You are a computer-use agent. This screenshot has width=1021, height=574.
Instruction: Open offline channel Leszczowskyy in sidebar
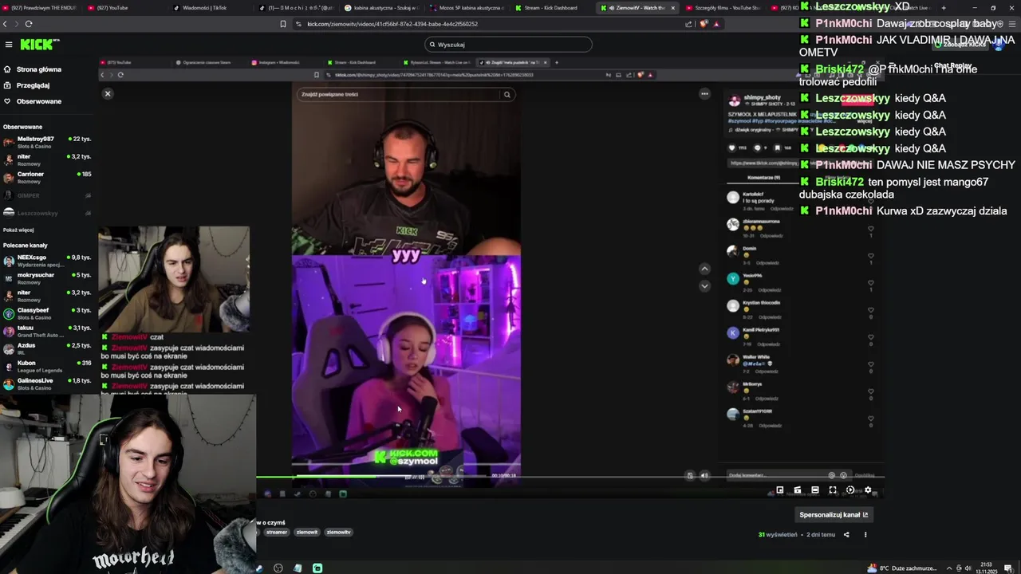coord(46,213)
